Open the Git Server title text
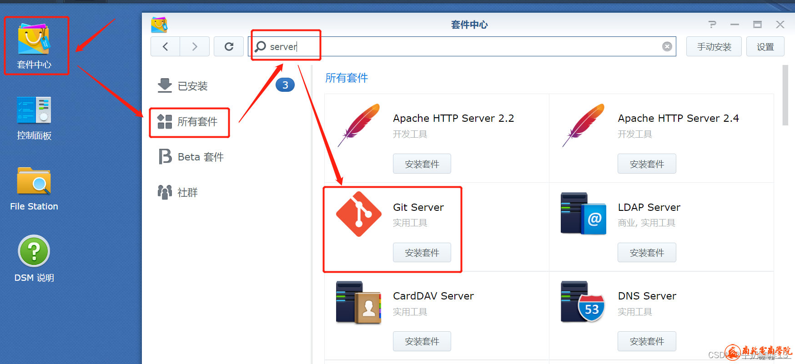Image resolution: width=795 pixels, height=364 pixels. pyautogui.click(x=418, y=207)
